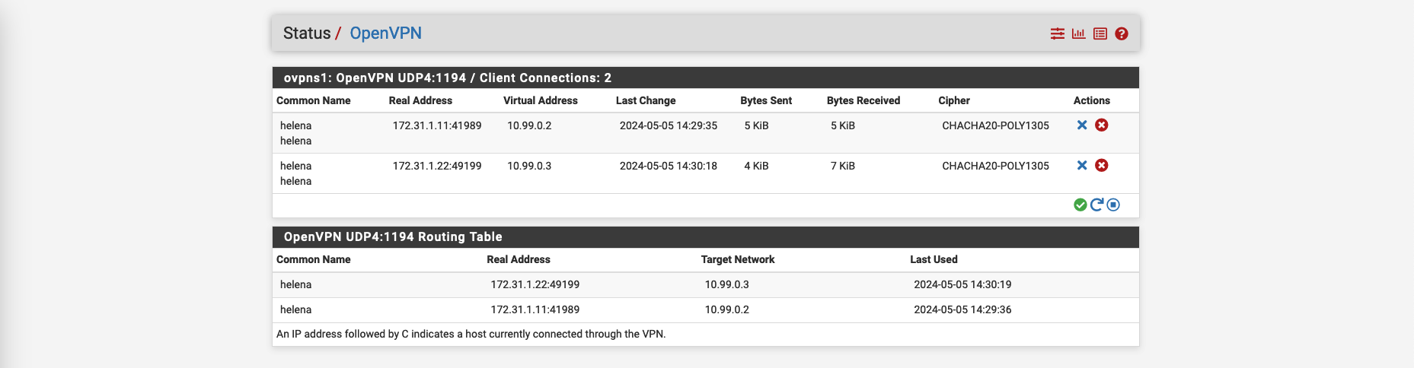Click the Cipher column header

(953, 100)
